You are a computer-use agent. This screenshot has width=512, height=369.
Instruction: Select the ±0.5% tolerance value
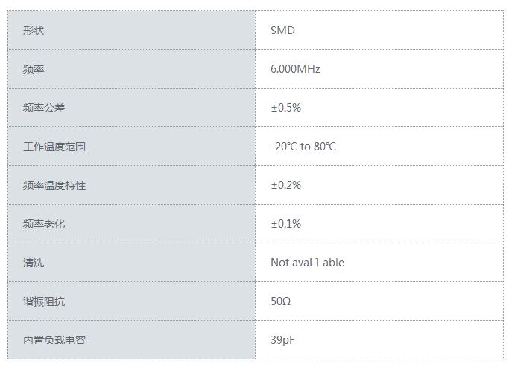pos(285,108)
